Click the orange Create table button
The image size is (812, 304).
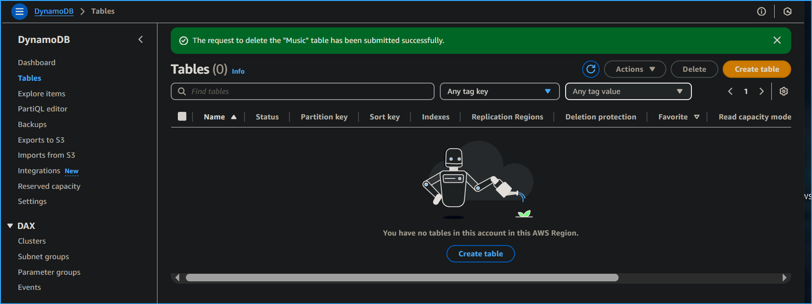756,69
